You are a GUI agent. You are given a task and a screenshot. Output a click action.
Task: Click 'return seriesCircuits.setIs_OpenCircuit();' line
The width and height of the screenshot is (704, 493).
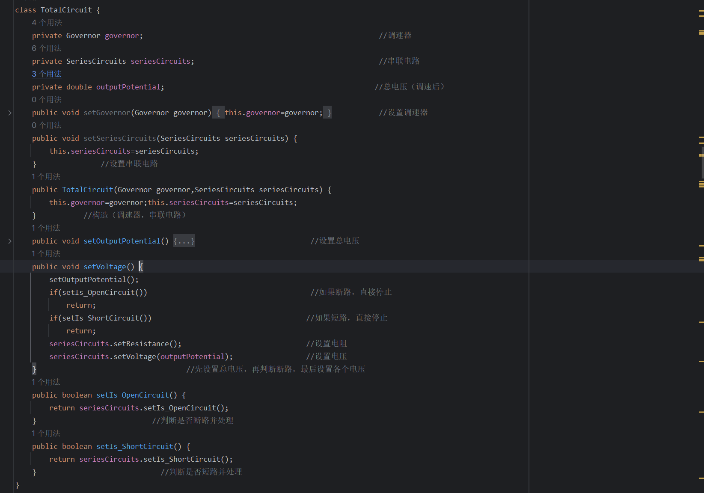pyautogui.click(x=139, y=408)
